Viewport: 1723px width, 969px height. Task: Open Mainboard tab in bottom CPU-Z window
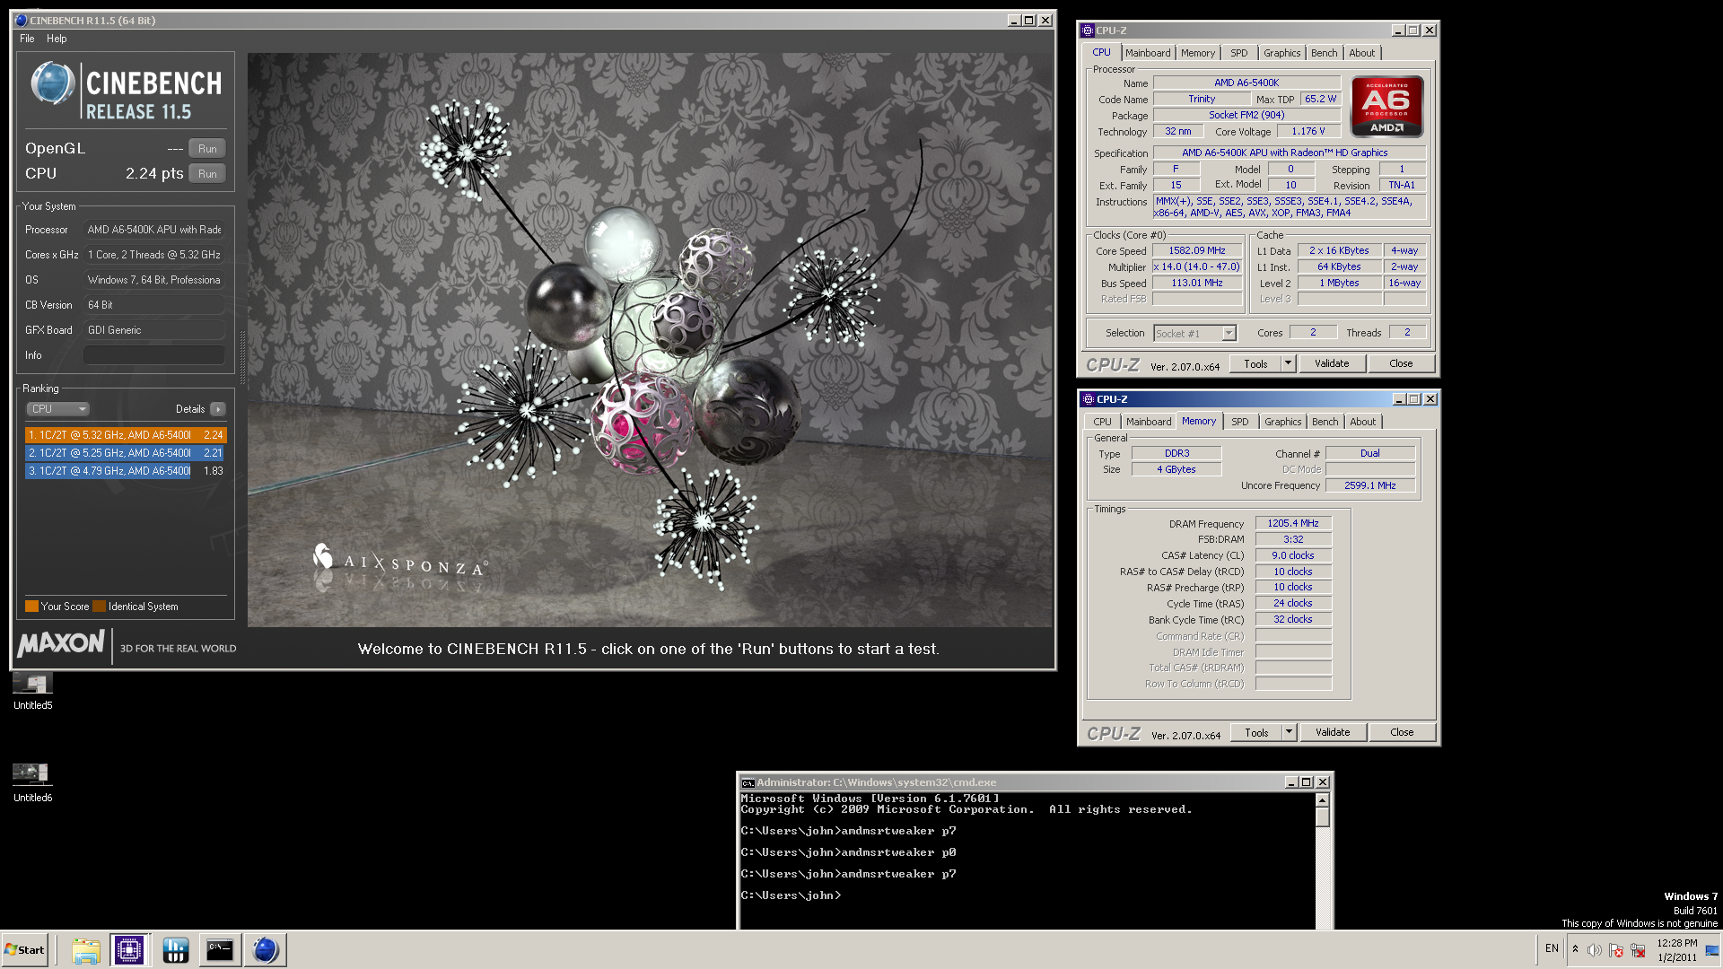[x=1149, y=422]
